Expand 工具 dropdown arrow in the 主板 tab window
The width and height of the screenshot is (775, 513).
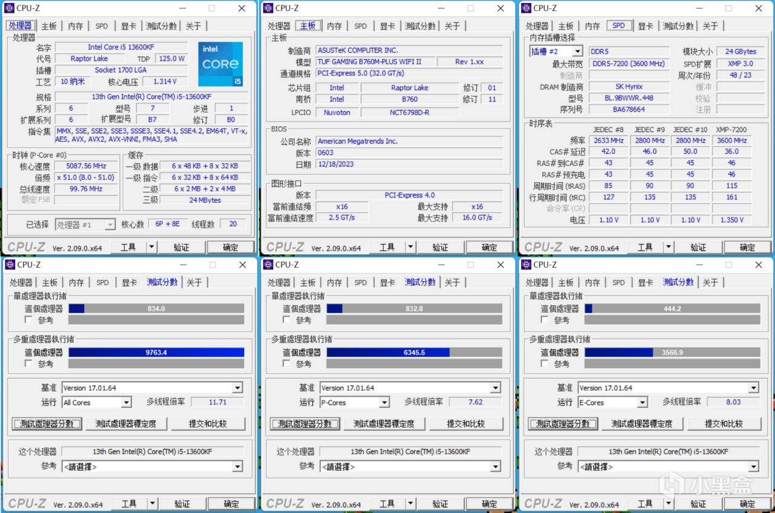(x=411, y=247)
